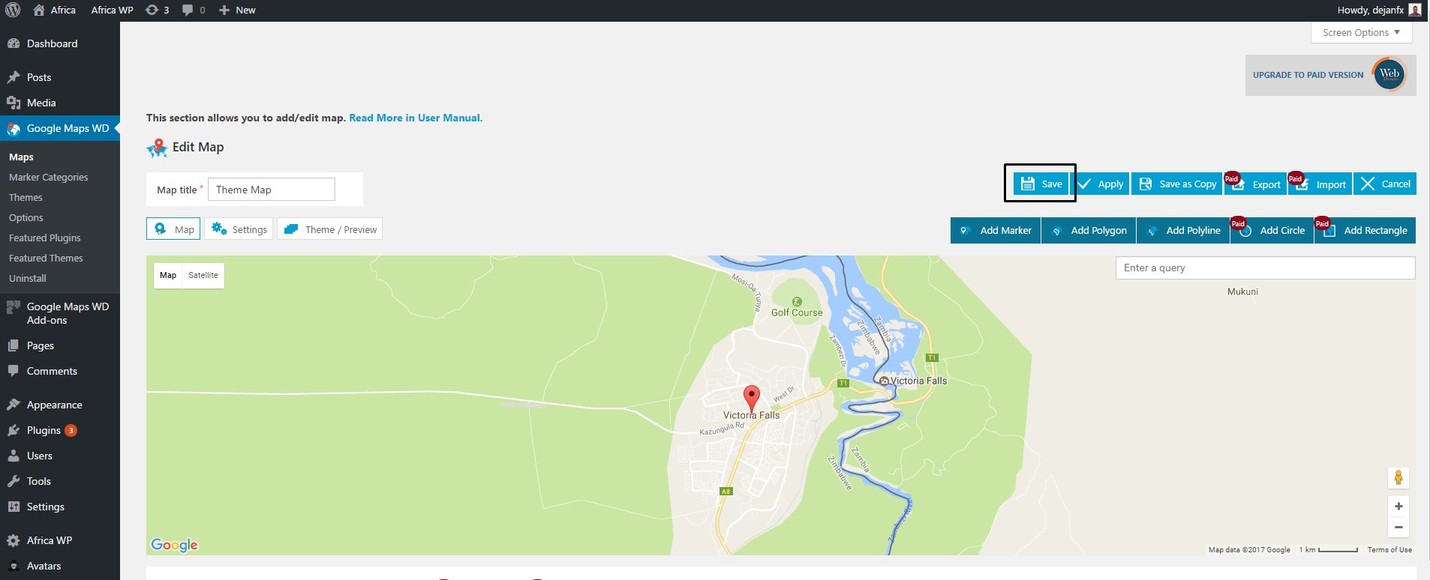Open the Theme / Preview tab
The image size is (1430, 580).
coord(330,229)
